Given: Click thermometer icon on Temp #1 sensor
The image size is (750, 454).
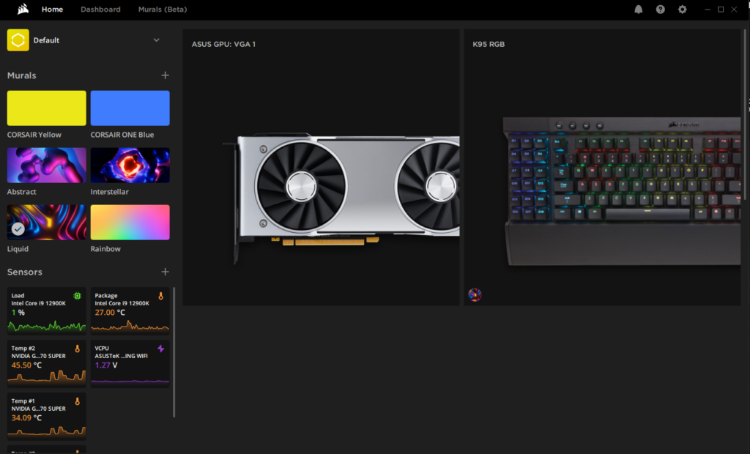Looking at the screenshot, I should point(77,401).
